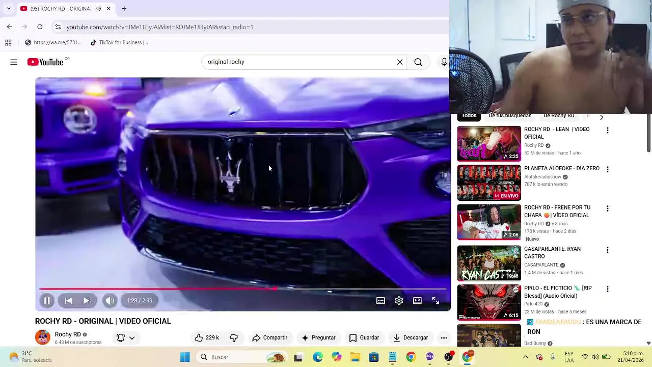Enter fullscreen mode on the video

[436, 301]
